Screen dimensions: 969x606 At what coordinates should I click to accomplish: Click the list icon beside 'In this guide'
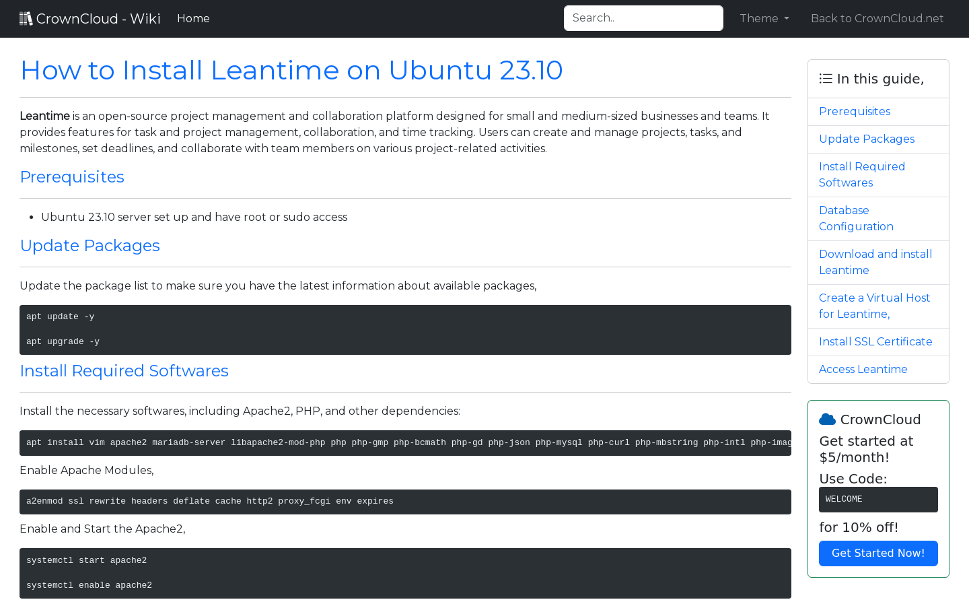click(825, 78)
